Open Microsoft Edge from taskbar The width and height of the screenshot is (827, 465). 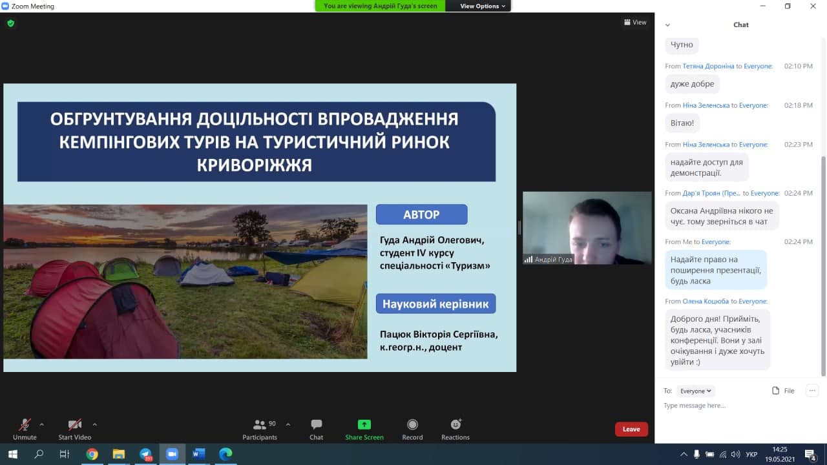[x=225, y=454]
